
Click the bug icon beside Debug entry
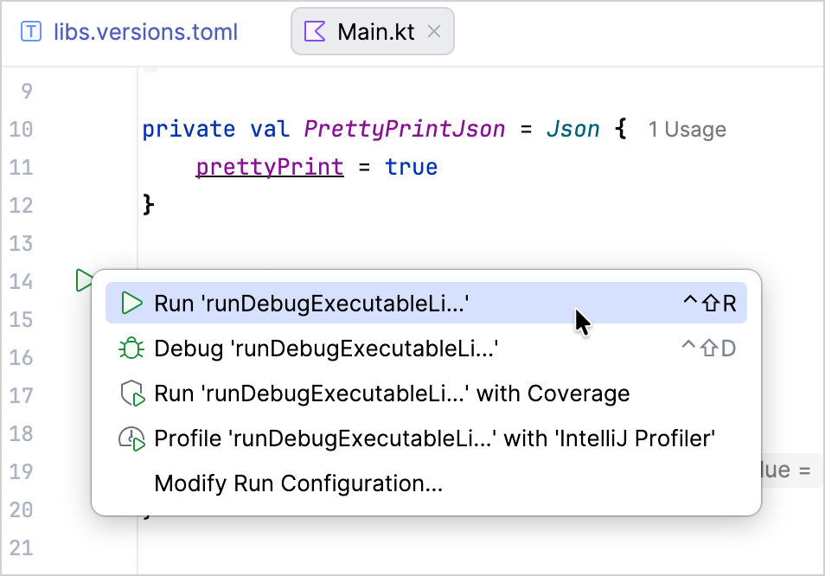pyautogui.click(x=131, y=349)
